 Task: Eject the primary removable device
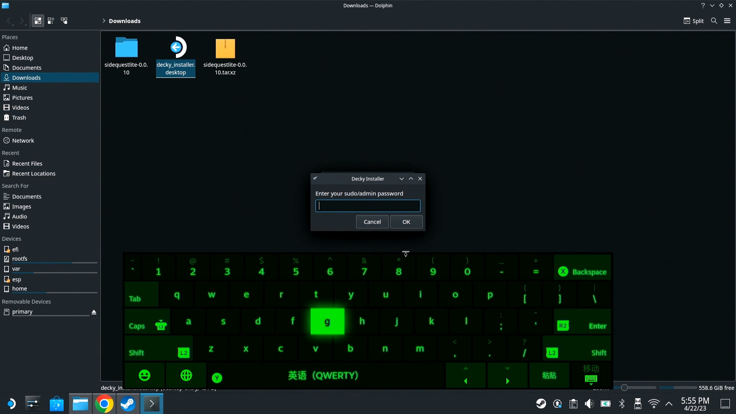click(x=94, y=312)
